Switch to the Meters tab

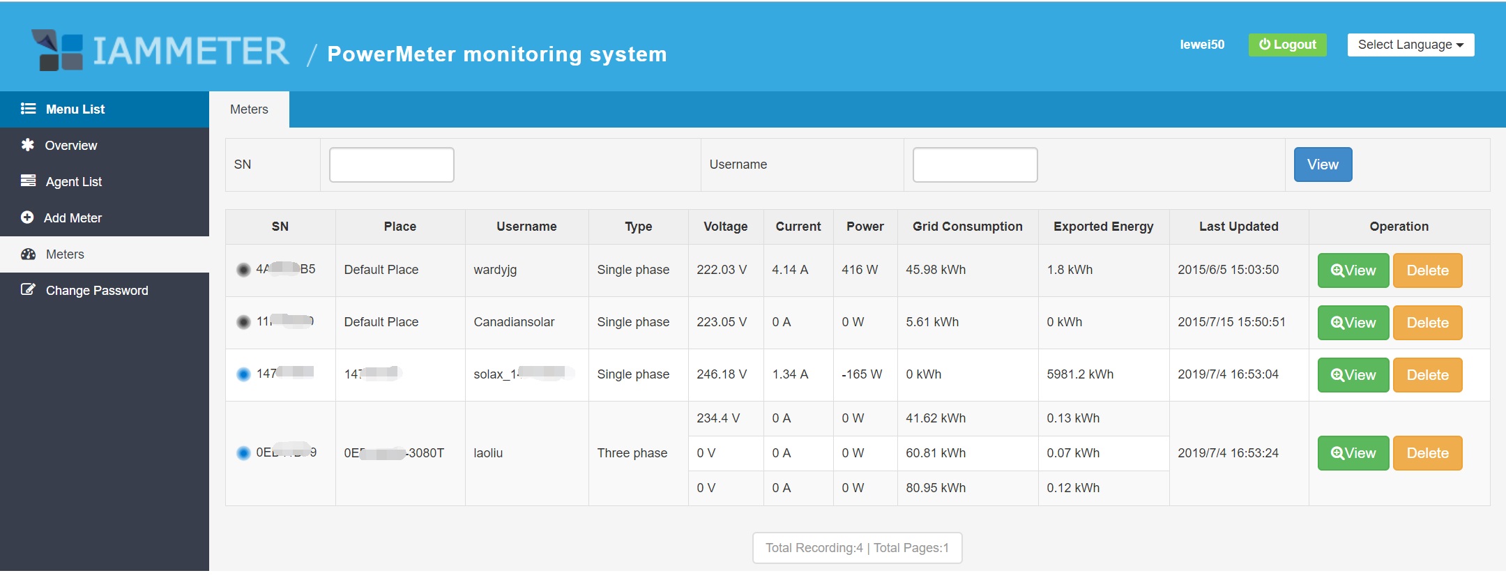click(x=249, y=109)
